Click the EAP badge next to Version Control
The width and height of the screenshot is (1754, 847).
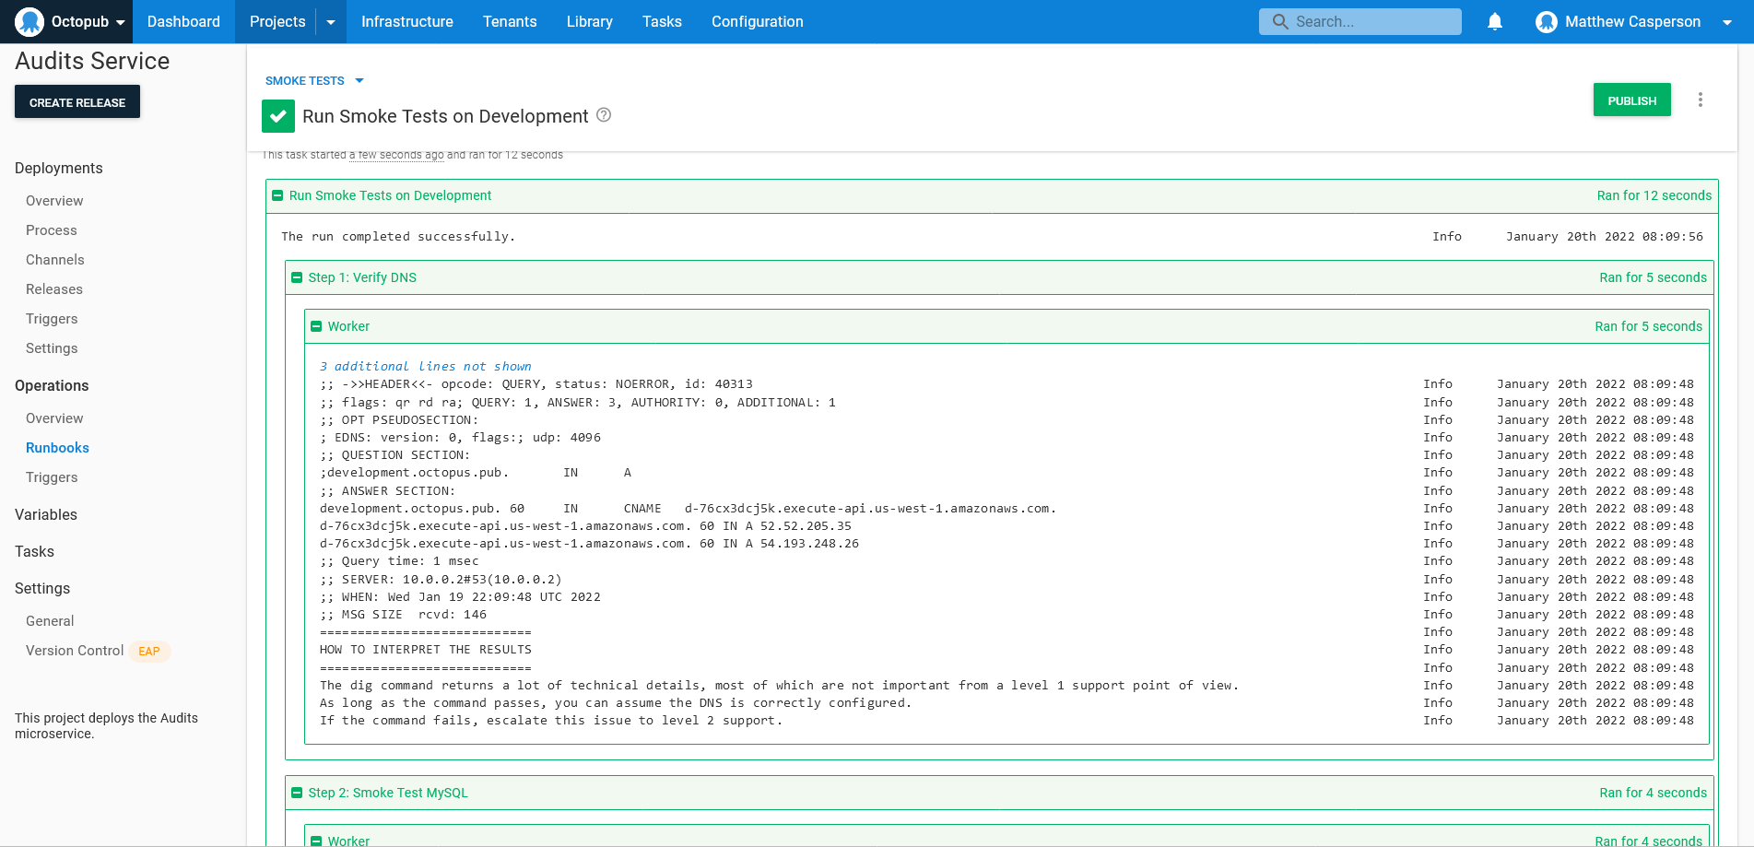(148, 651)
